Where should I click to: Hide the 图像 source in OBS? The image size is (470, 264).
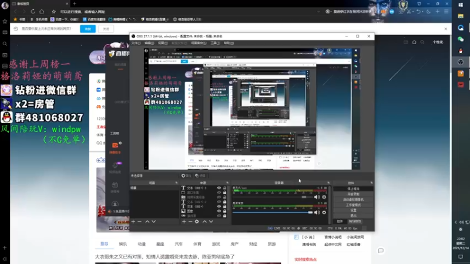(x=219, y=211)
